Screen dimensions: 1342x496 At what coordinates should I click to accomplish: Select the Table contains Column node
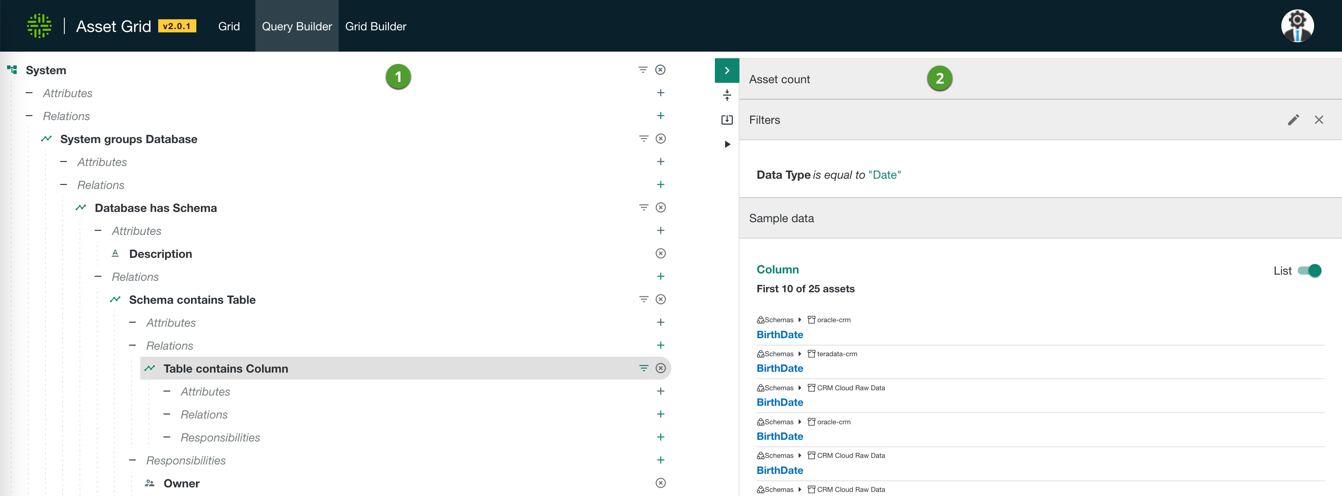coord(225,369)
